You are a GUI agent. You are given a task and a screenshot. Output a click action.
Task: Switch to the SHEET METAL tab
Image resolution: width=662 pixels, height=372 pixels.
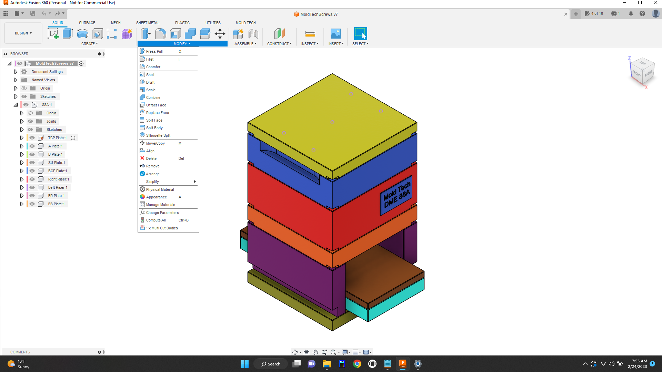tap(148, 23)
